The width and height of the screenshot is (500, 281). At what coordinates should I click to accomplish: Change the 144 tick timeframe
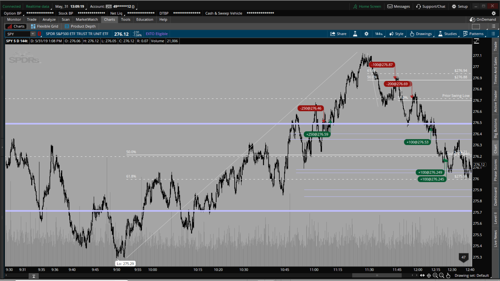click(379, 34)
